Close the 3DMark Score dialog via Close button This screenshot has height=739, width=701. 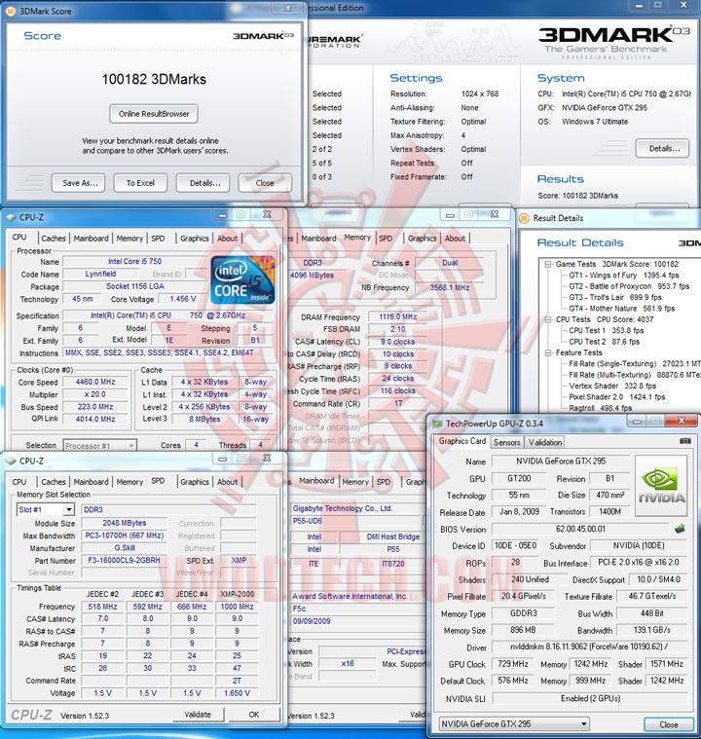tap(265, 183)
